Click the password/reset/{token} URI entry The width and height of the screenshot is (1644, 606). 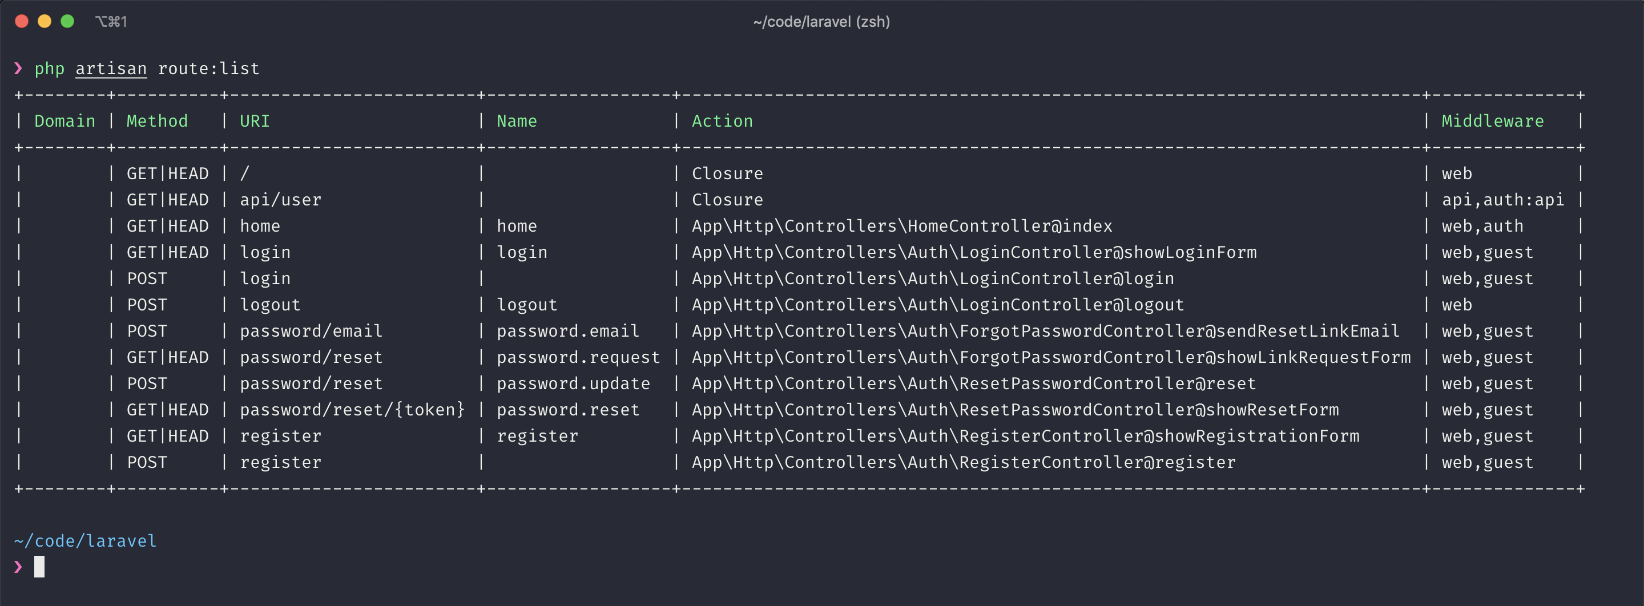(352, 410)
